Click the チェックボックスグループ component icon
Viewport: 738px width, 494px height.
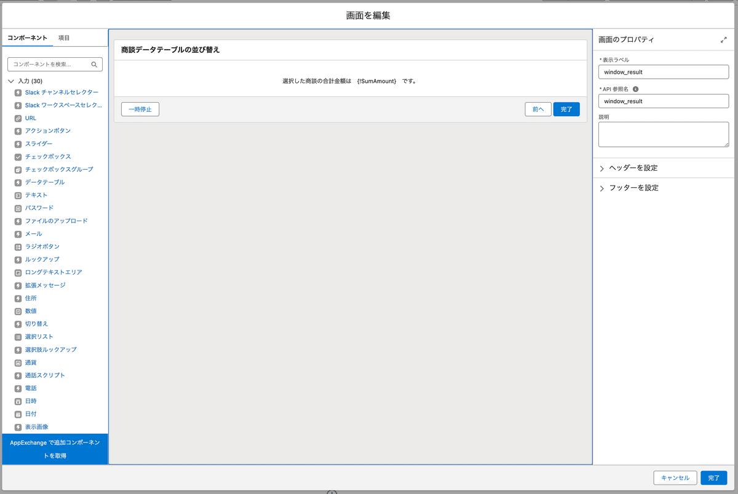[x=18, y=170]
